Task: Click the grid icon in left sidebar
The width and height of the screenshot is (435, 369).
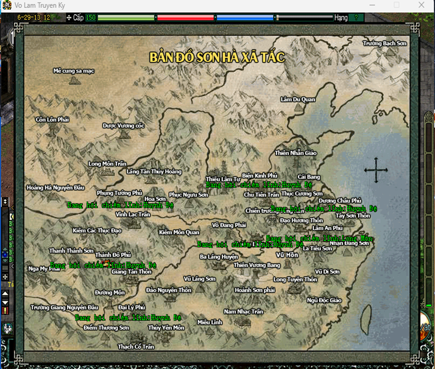Action: (x=5, y=268)
